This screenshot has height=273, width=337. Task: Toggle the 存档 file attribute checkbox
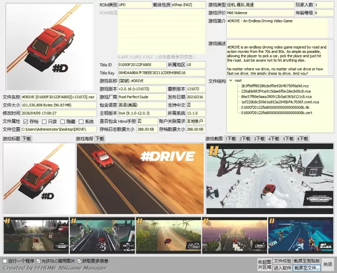pyautogui.click(x=26, y=122)
